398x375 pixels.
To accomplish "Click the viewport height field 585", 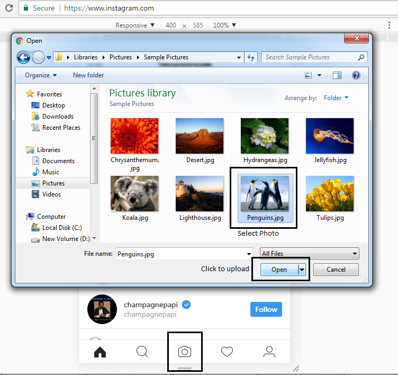I will coord(198,25).
